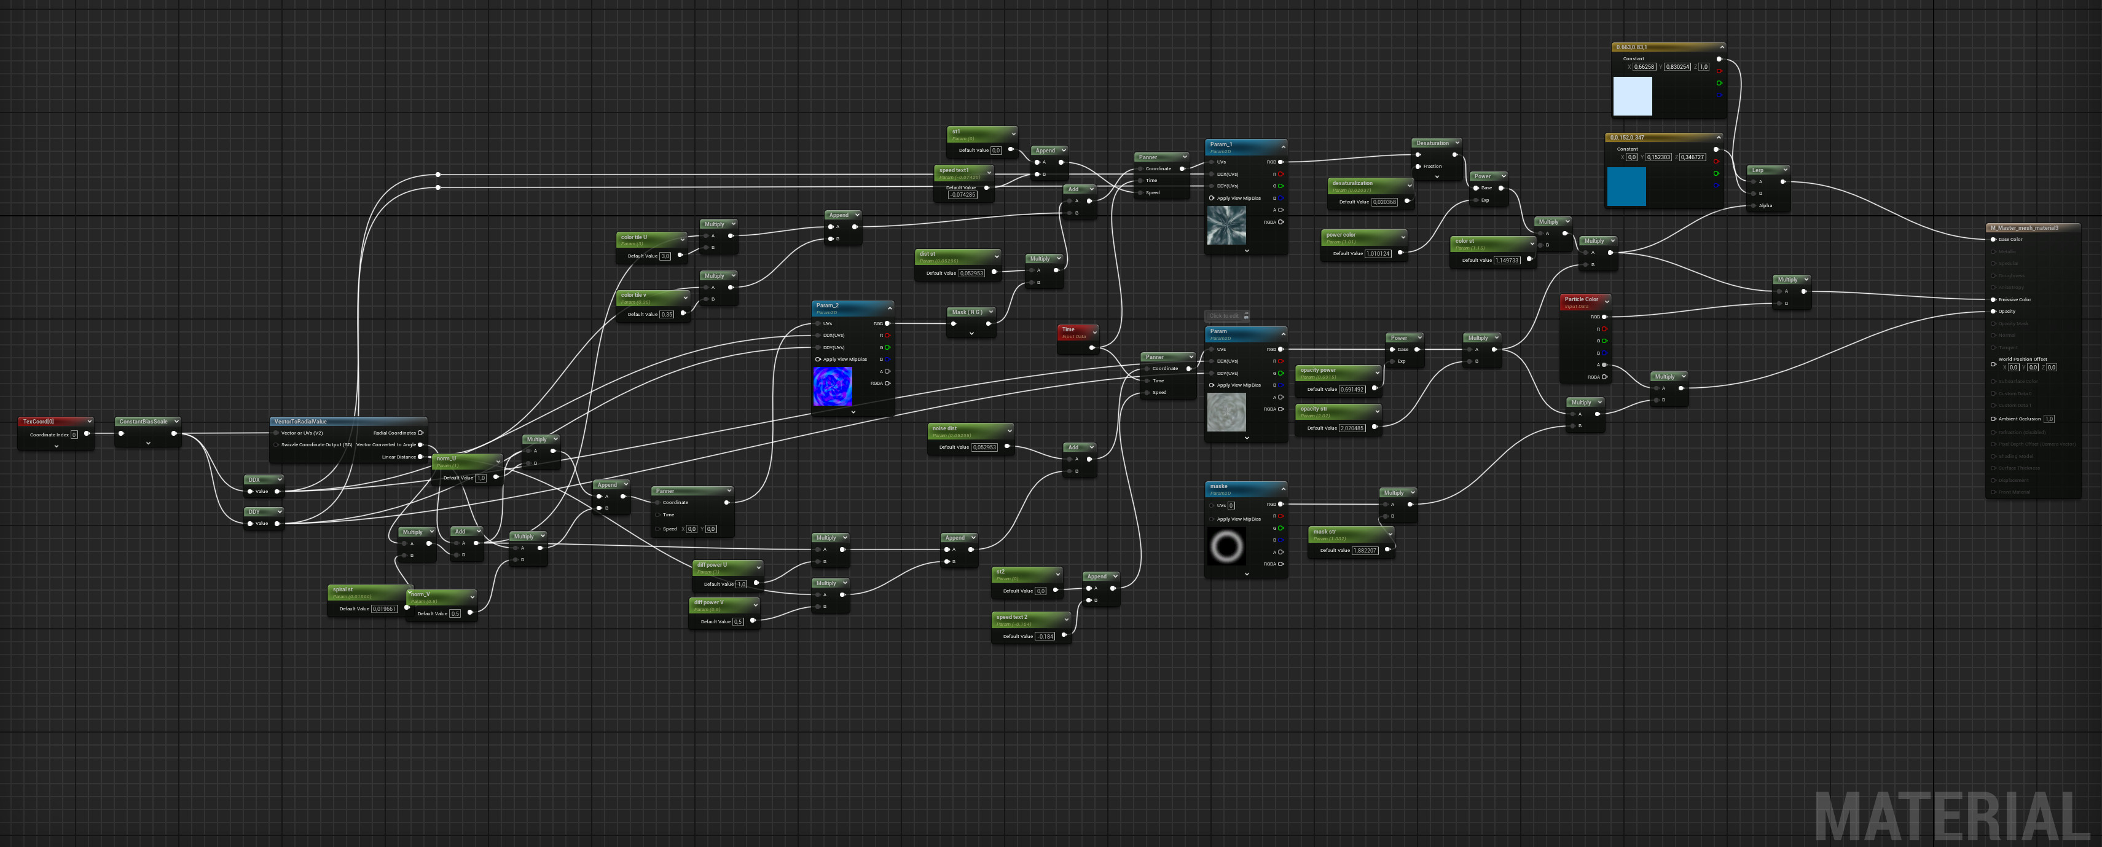Click the TexCoord[0] node output pin
The height and width of the screenshot is (847, 2102).
87,434
